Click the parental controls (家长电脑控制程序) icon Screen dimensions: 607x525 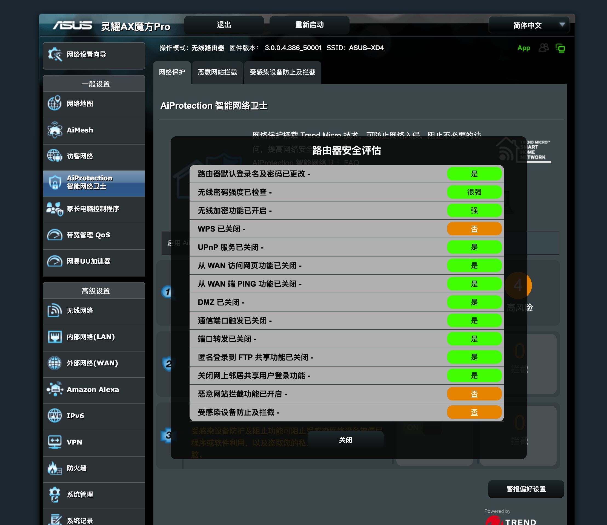[x=55, y=209]
